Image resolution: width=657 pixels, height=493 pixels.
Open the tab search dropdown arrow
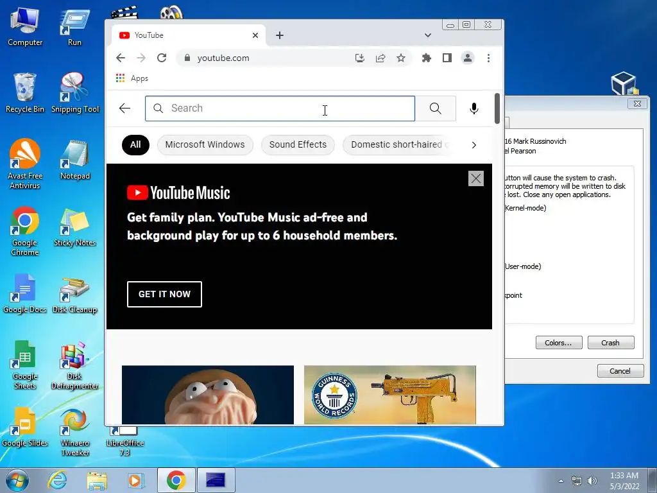[x=428, y=35]
